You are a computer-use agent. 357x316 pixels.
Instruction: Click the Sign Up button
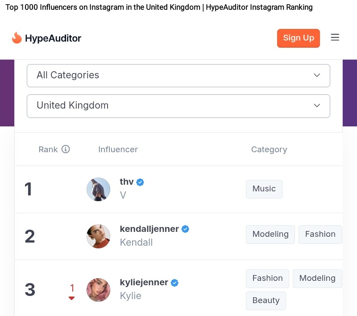299,38
